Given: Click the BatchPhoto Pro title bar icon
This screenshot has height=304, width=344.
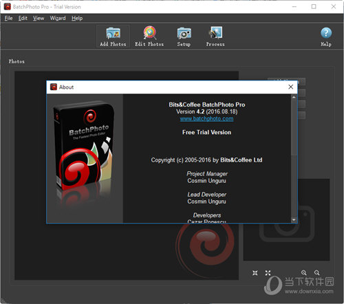Looking at the screenshot, I should click(8, 7).
